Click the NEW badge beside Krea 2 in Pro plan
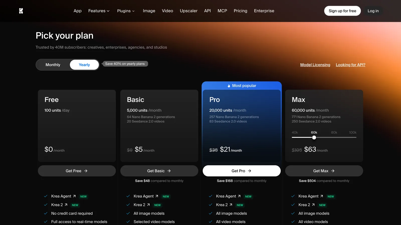 (x=240, y=205)
